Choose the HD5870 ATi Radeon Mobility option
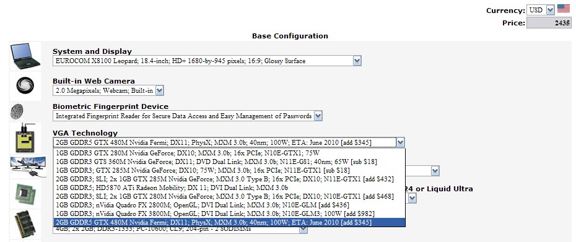The image size is (576, 242). pyautogui.click(x=229, y=188)
